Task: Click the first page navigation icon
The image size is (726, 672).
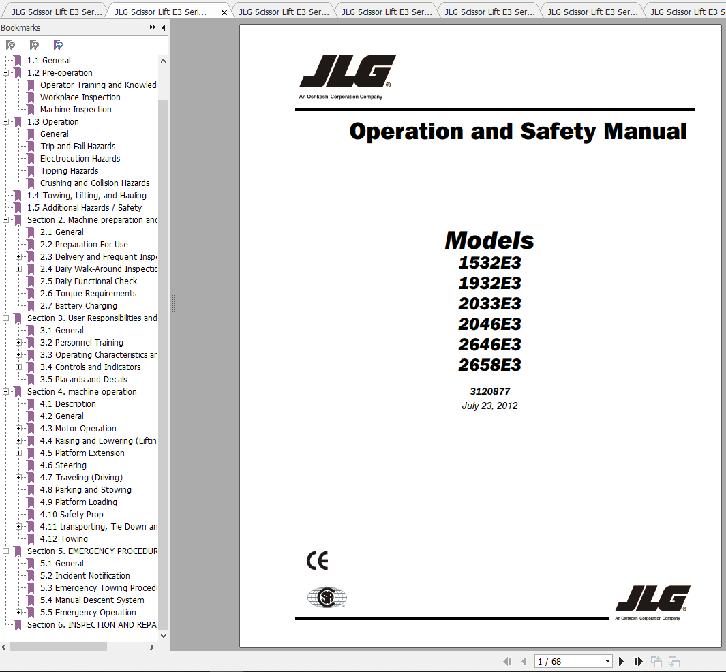Action: [x=507, y=660]
